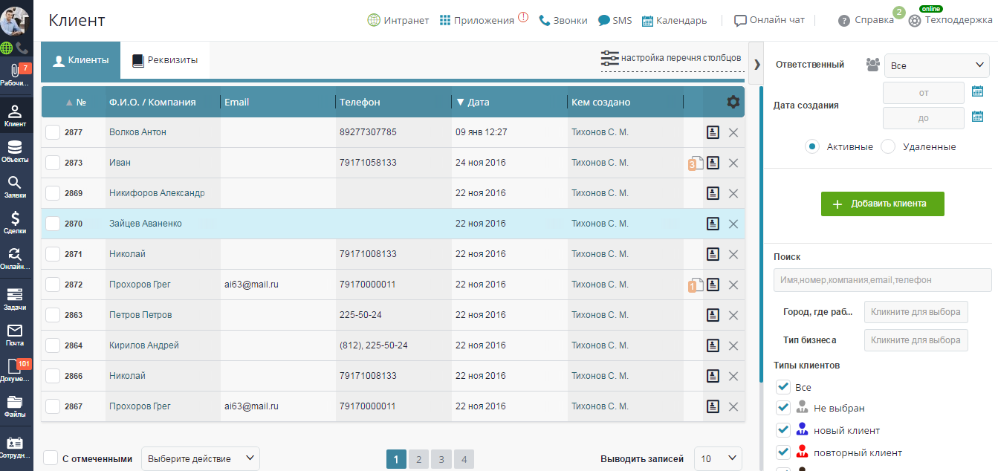
Task: Click the Ф.И.О. / Компания column header
Action: coord(152,103)
